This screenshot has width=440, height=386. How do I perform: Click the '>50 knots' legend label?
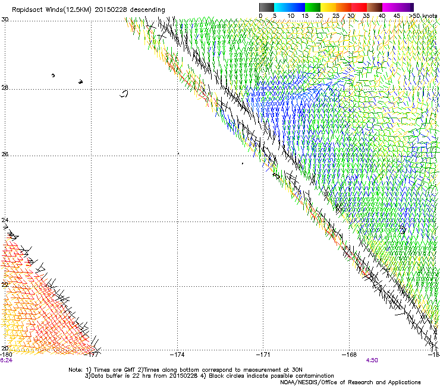tap(423, 16)
